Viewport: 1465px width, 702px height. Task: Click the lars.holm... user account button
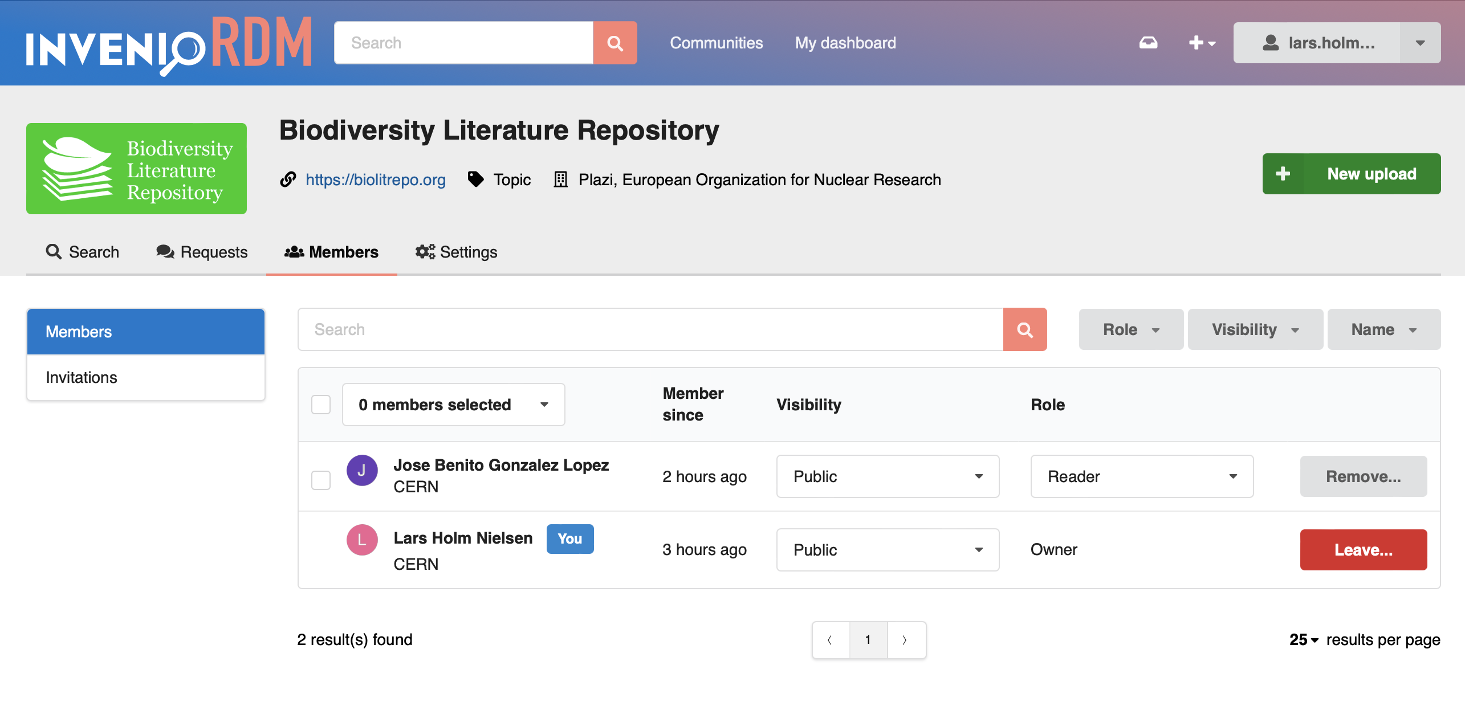(x=1317, y=43)
